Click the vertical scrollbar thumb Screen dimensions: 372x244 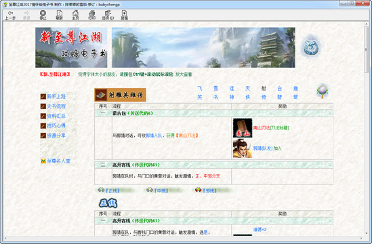pyautogui.click(x=366, y=49)
